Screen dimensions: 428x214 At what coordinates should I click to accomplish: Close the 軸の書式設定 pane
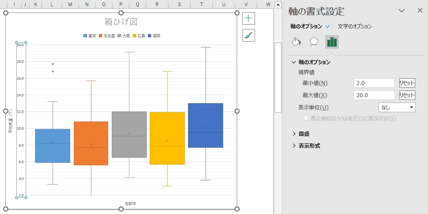pos(420,11)
